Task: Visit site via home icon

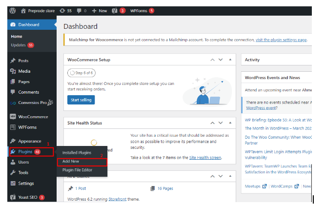Action: [23, 11]
